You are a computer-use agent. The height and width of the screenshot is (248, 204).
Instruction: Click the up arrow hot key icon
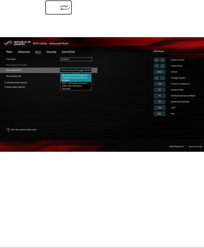156,66
